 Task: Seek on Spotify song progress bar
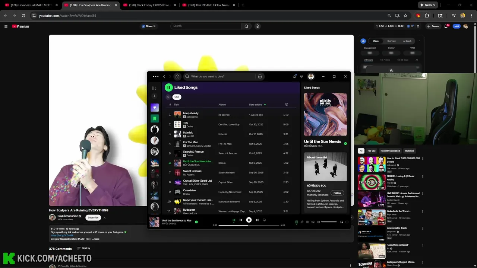(249, 225)
